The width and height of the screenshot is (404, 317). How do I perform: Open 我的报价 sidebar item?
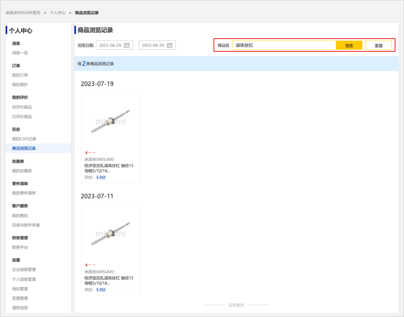pyautogui.click(x=20, y=84)
